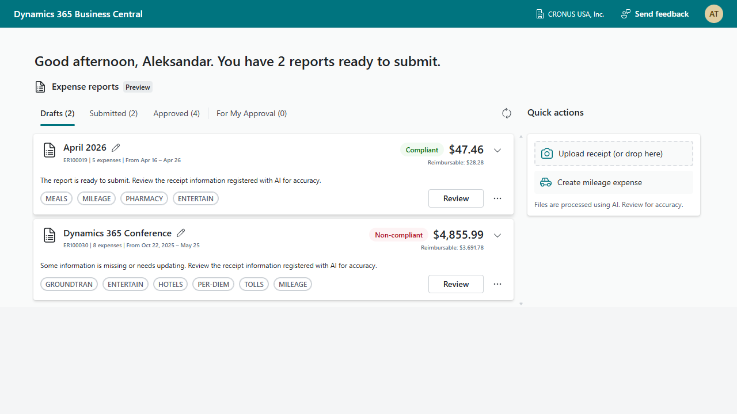737x414 pixels.
Task: Select the TOLLS category tag
Action: (254, 284)
